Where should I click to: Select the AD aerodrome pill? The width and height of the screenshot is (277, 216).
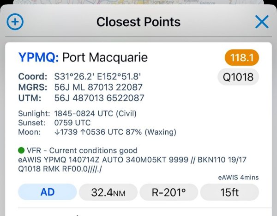coord(47,192)
